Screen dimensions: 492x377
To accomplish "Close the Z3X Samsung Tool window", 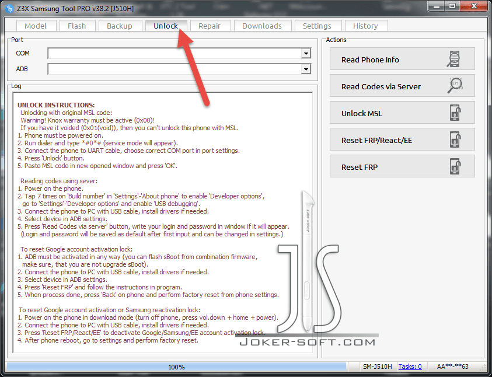I will 474,6.
